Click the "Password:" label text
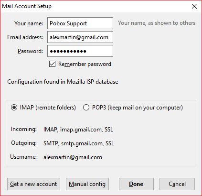This screenshot has height=196, width=202. [x=30, y=51]
